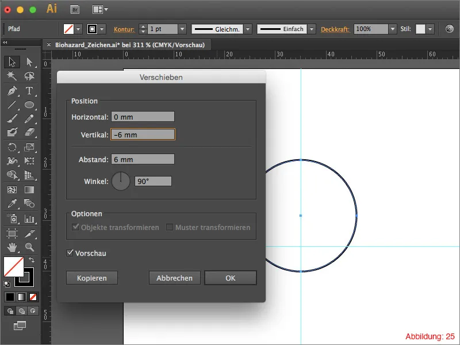Adjust Kontur weight stepper arrows
This screenshot has height=345, width=460.
click(143, 29)
